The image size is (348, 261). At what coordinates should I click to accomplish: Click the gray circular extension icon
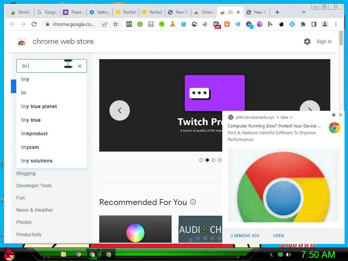click(151, 24)
